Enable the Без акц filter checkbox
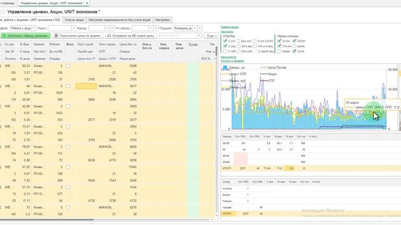The width and height of the screenshot is (401, 225). [x=239, y=46]
